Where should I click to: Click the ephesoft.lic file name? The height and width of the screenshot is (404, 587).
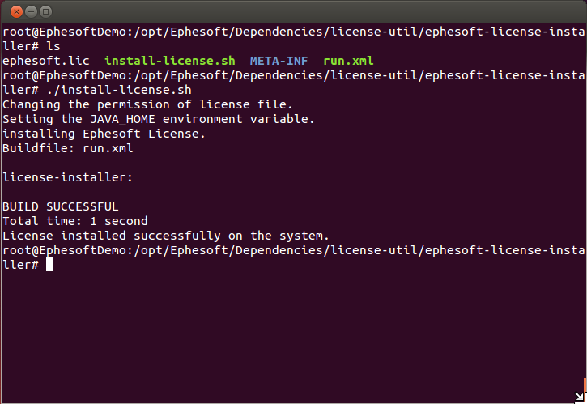coord(46,61)
